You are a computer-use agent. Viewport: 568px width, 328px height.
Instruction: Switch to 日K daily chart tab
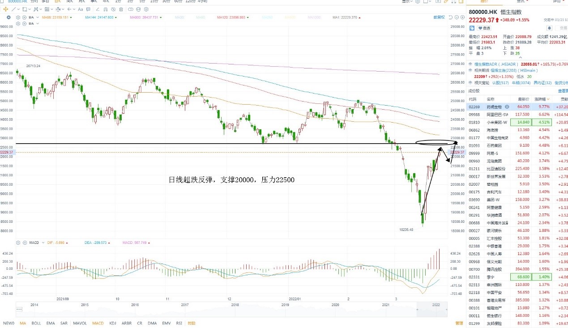[x=57, y=2]
